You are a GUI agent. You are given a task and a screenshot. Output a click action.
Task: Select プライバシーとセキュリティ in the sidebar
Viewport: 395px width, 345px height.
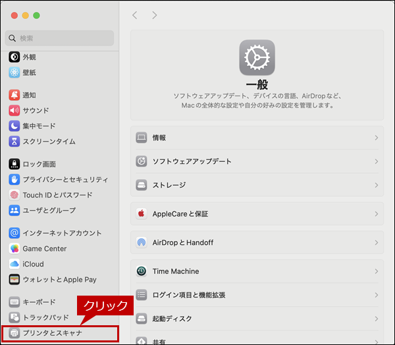65,180
